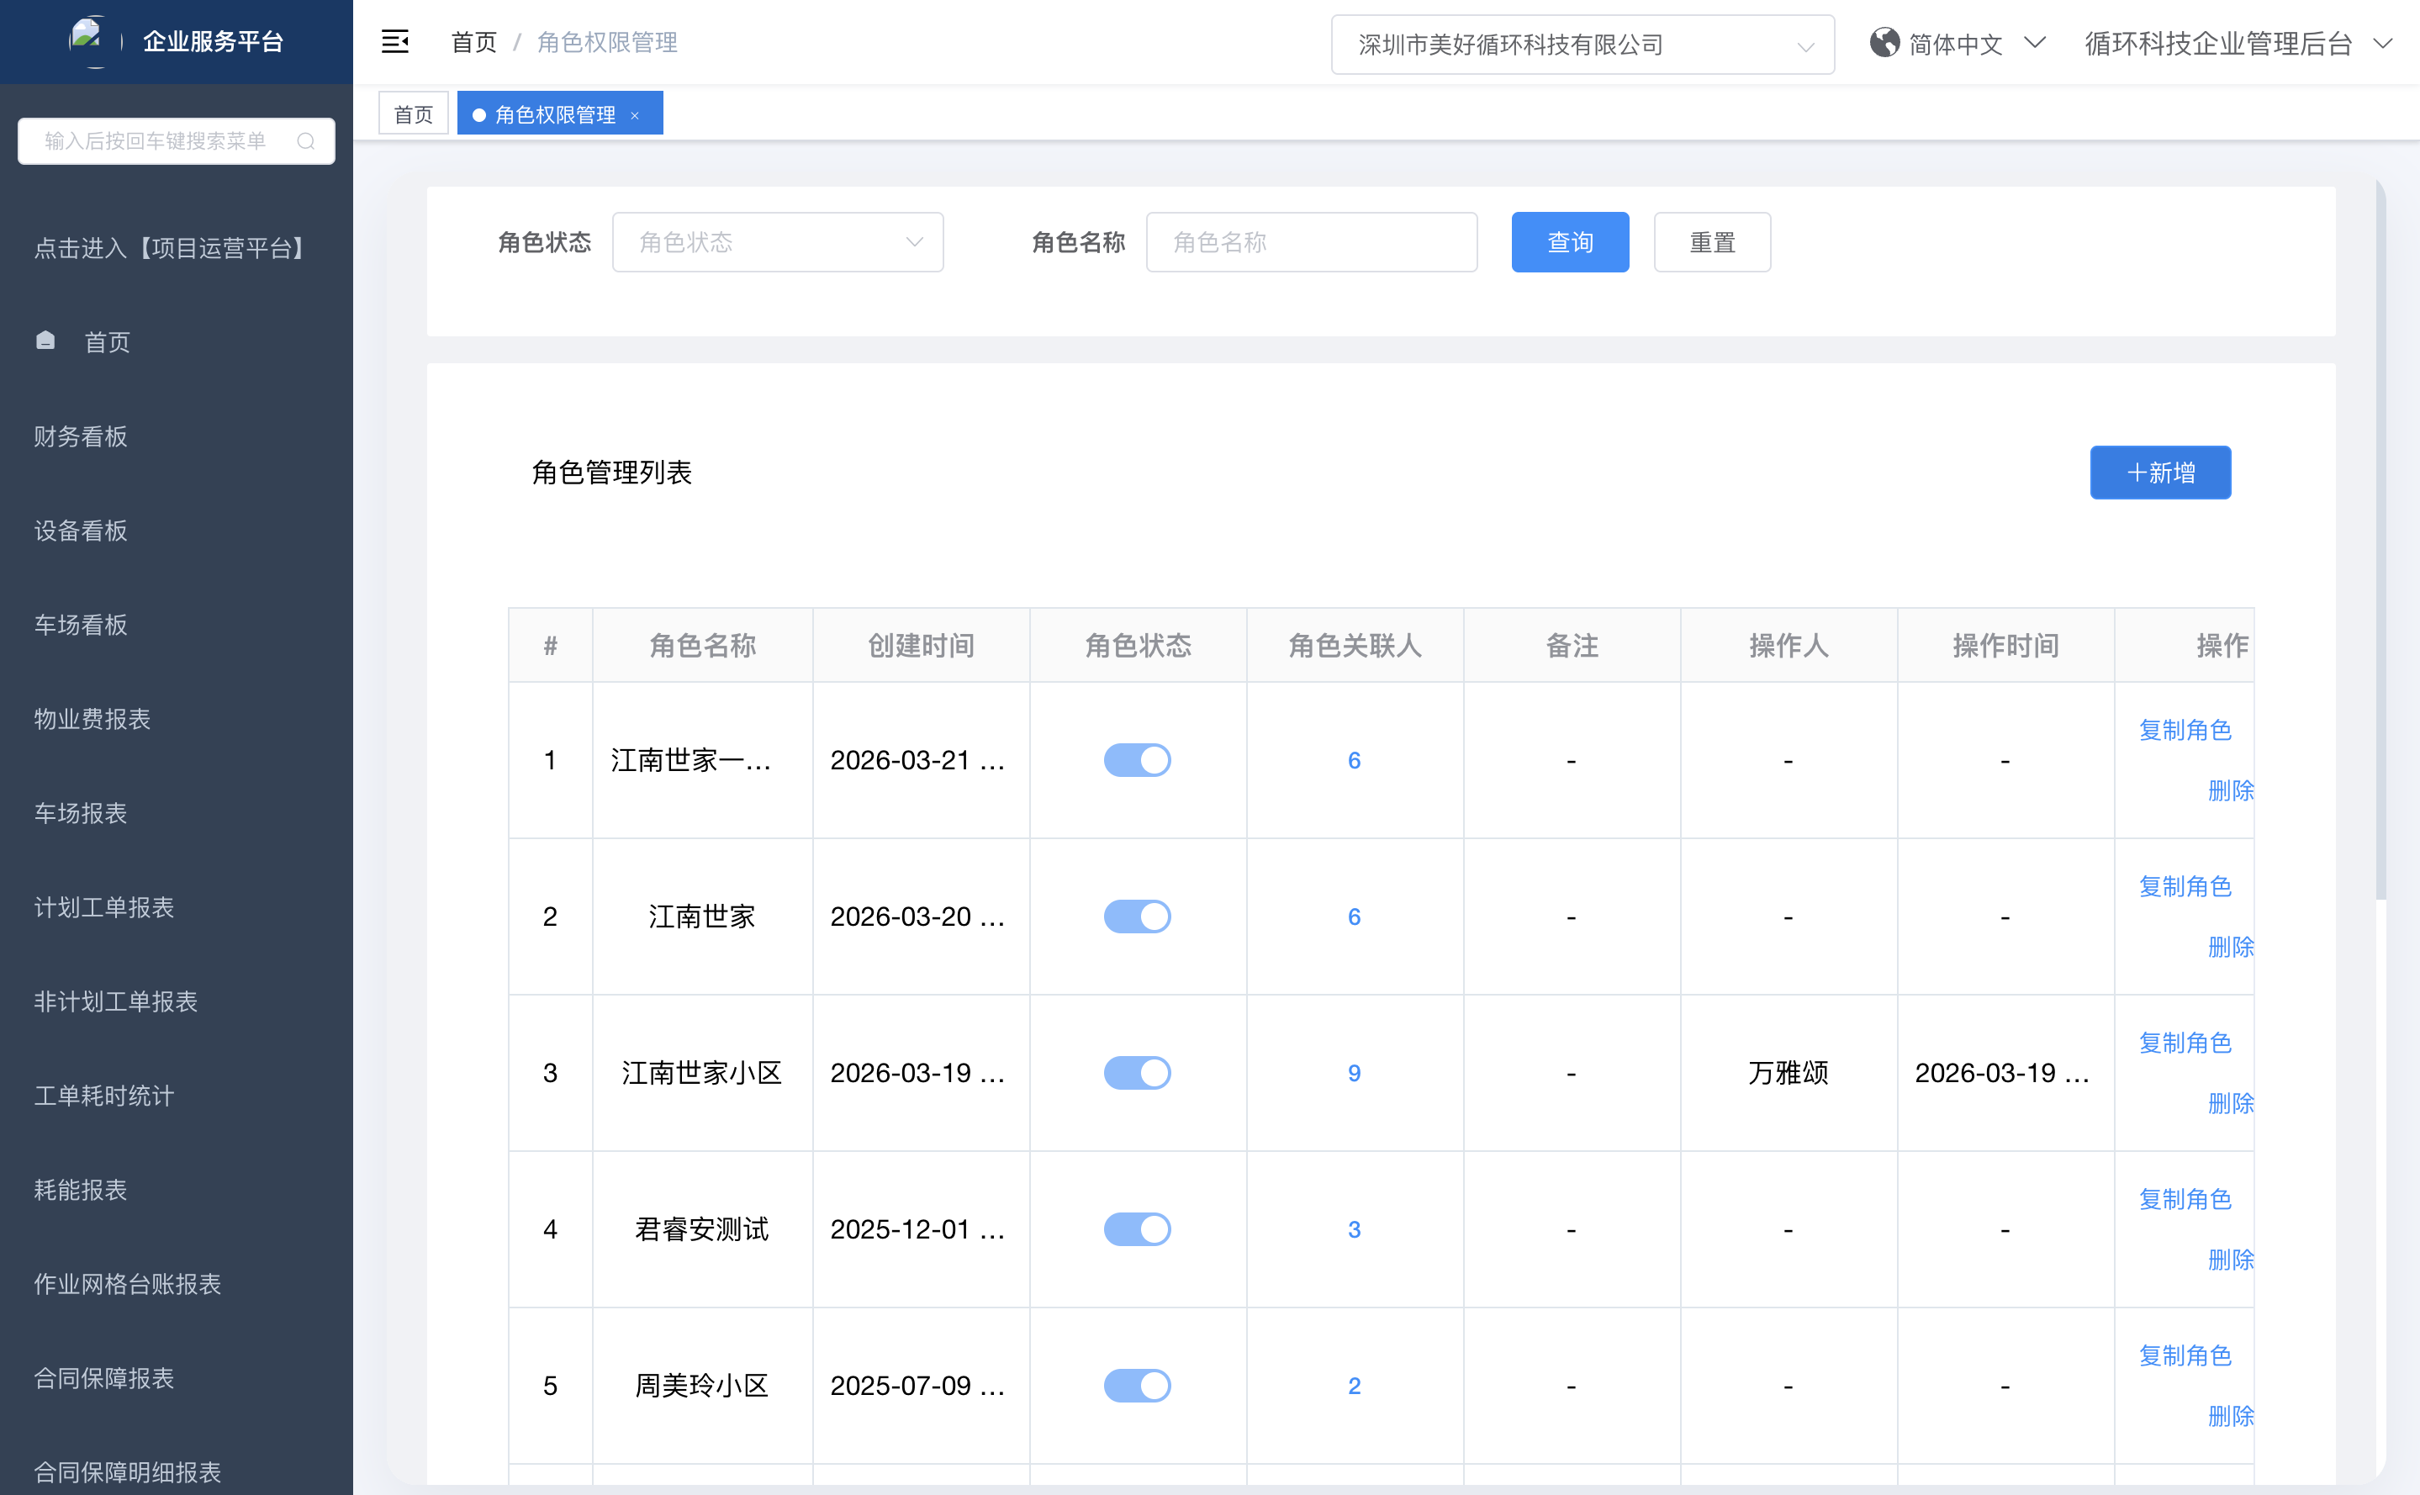This screenshot has width=2420, height=1495.
Task: Open 财务看板 in the sidebar menu
Action: (x=81, y=436)
